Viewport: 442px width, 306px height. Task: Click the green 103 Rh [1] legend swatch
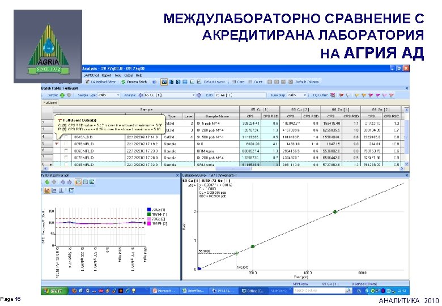click(149, 214)
